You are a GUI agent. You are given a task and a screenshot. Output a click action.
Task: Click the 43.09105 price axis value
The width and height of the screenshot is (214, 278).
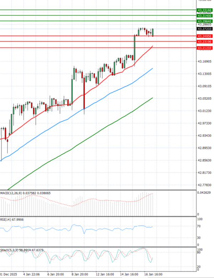pos(205,86)
